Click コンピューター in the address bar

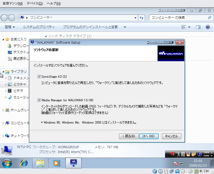41,17
